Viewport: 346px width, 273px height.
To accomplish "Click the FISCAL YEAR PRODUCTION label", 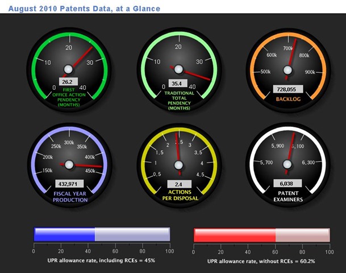I will pyautogui.click(x=70, y=197).
